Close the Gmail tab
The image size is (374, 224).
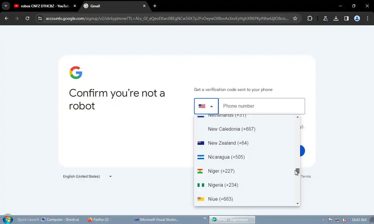point(144,6)
